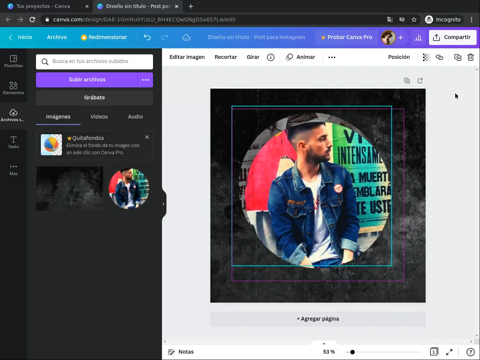The image size is (480, 360).
Task: Click Girar in toolbar
Action: coord(253,57)
